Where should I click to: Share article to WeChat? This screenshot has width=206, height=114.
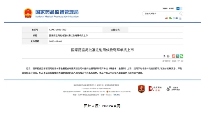182,56
